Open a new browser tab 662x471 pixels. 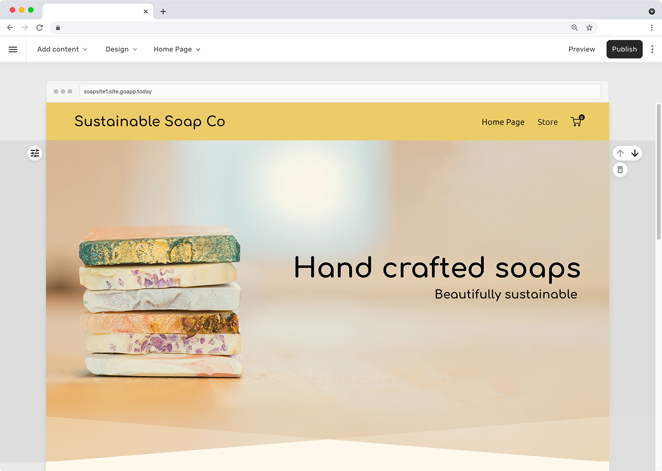163,11
